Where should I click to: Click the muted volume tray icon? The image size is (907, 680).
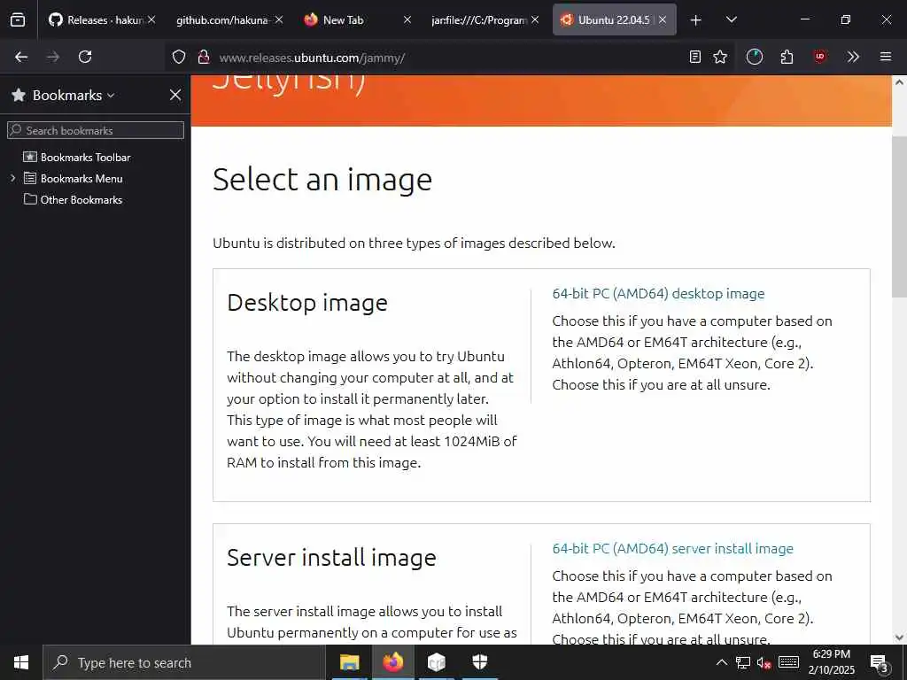764,663
